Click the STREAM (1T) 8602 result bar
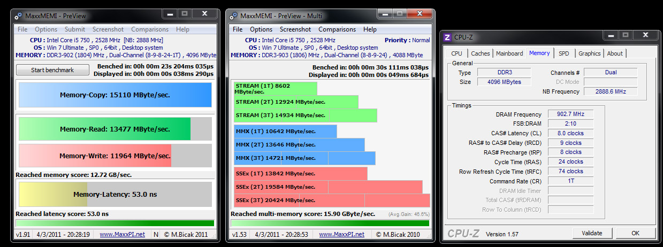 276,88
